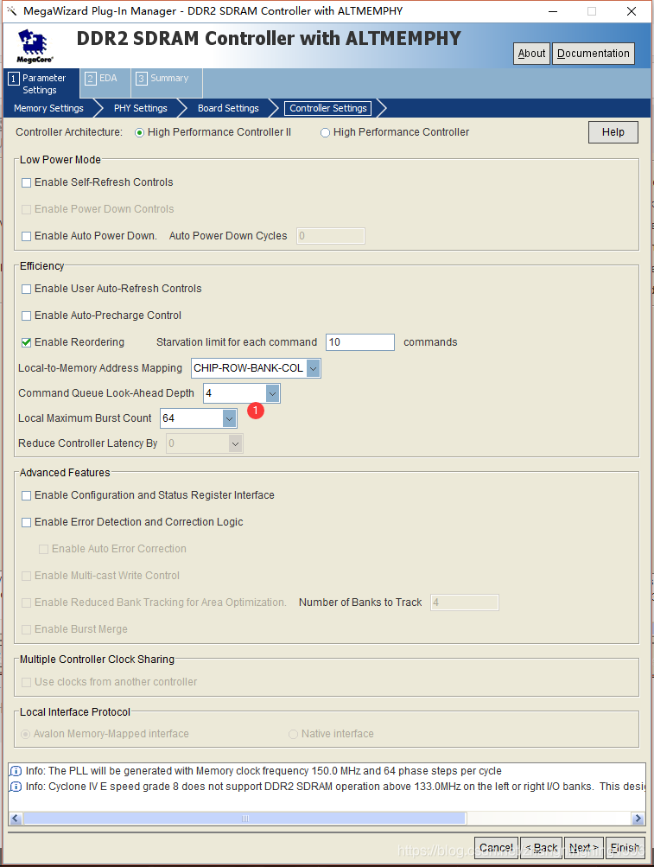Click the 'Controller Architecture:' label
The height and width of the screenshot is (867, 654).
69,132
